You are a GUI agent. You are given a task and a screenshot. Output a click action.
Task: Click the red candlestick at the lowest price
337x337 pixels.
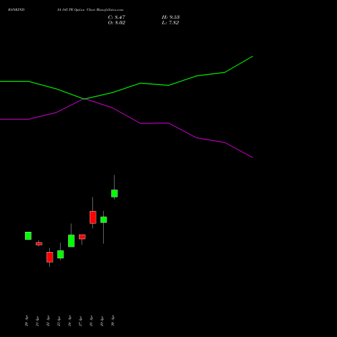click(x=50, y=257)
